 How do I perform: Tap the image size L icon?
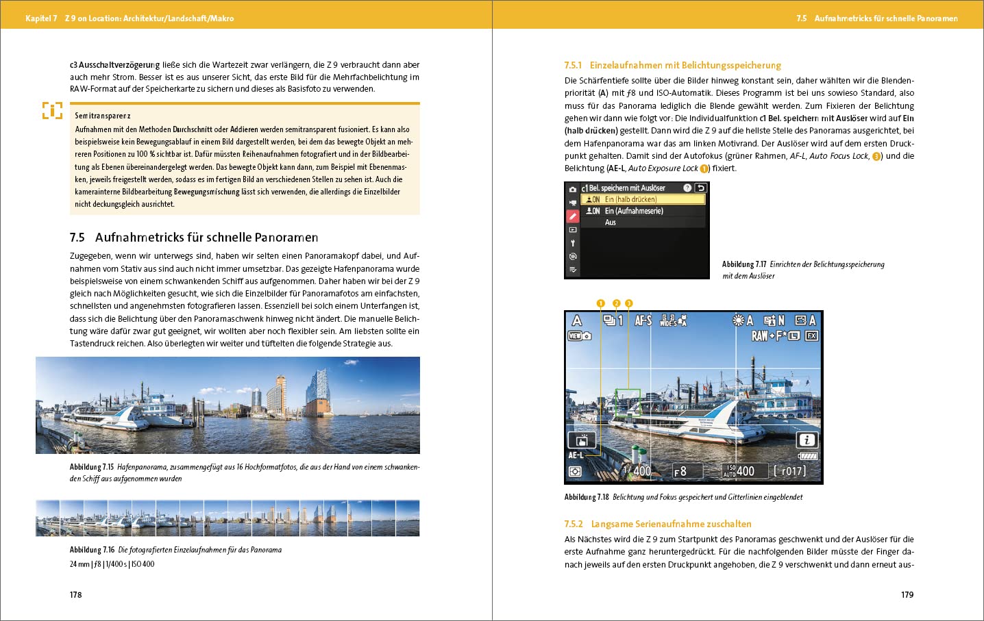794,336
